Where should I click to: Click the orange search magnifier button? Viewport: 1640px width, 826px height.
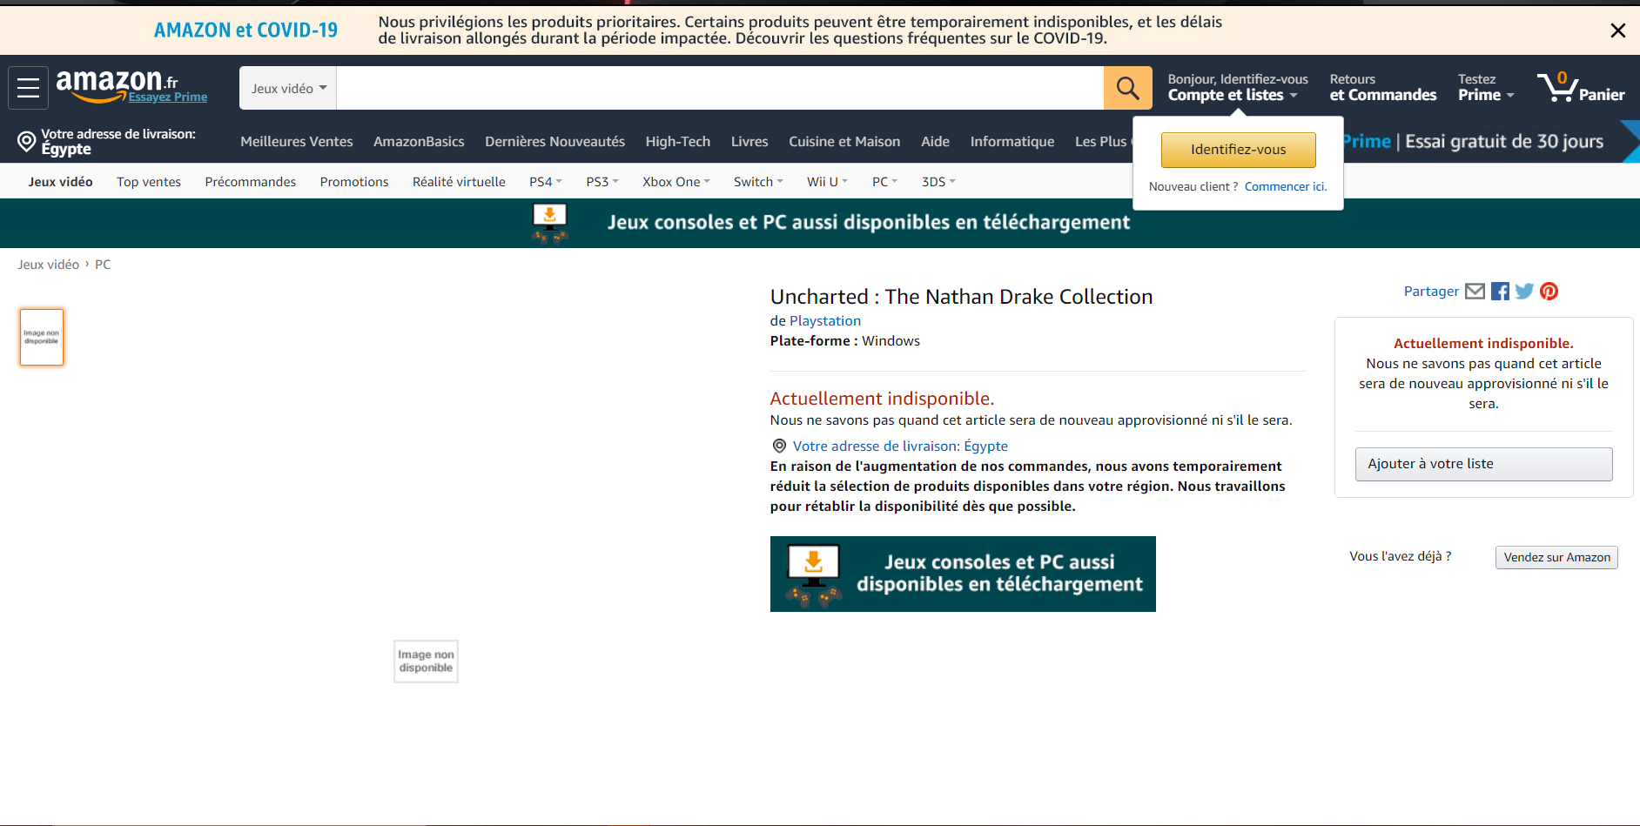(1127, 88)
